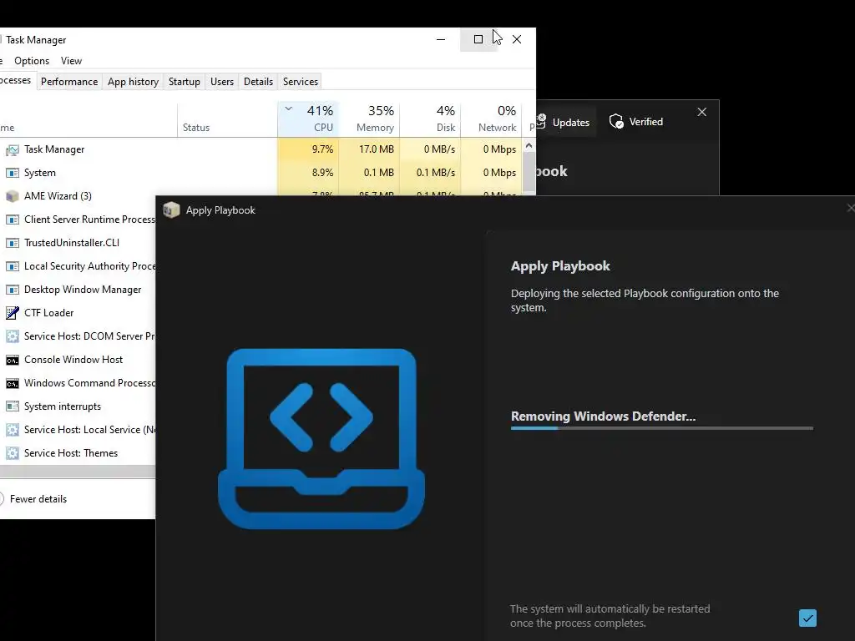Screen dimensions: 855x641
Task: Click the 0.1 MB memory value for System
Action: [x=379, y=173]
